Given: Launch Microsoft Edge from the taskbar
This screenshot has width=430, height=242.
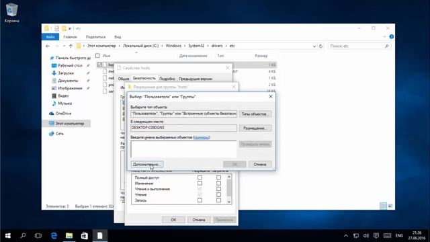Looking at the screenshot, I should click(x=54, y=236).
